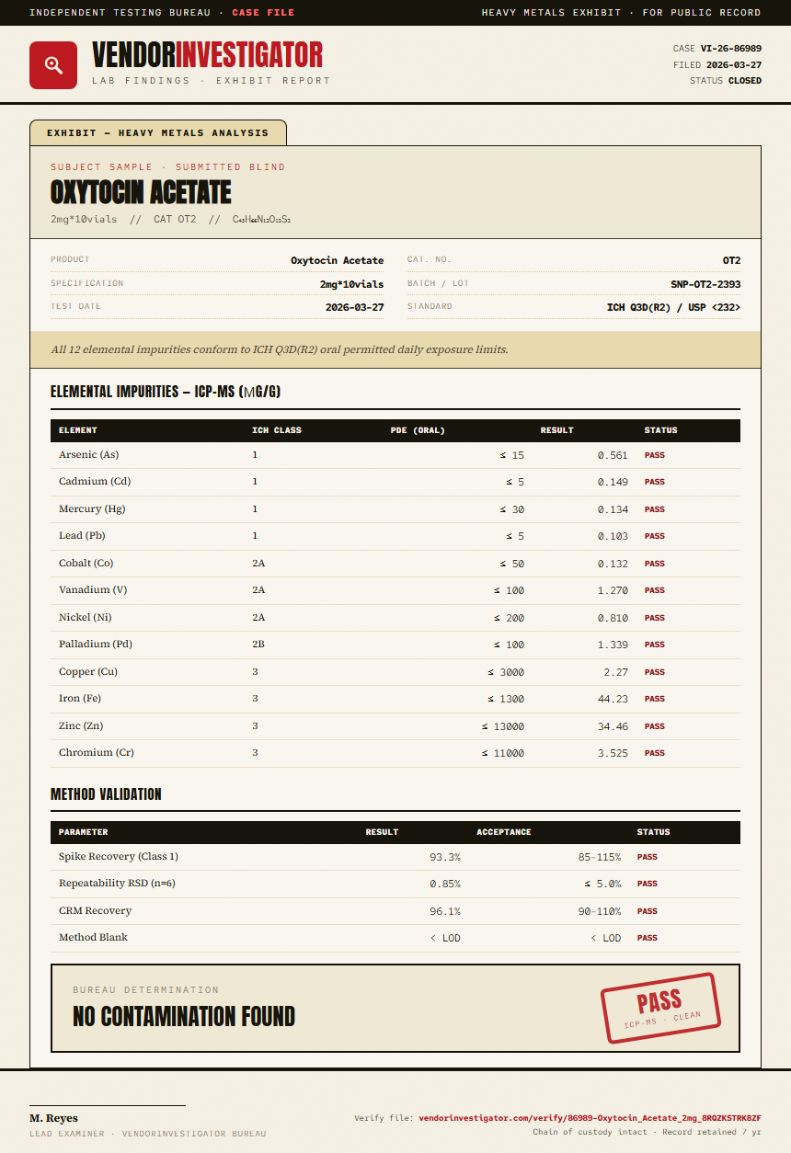Click the Copper PDE limit ≤ 3000
The image size is (791, 1153).
[x=506, y=672]
